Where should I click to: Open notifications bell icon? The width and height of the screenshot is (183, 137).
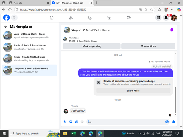click(x=166, y=18)
